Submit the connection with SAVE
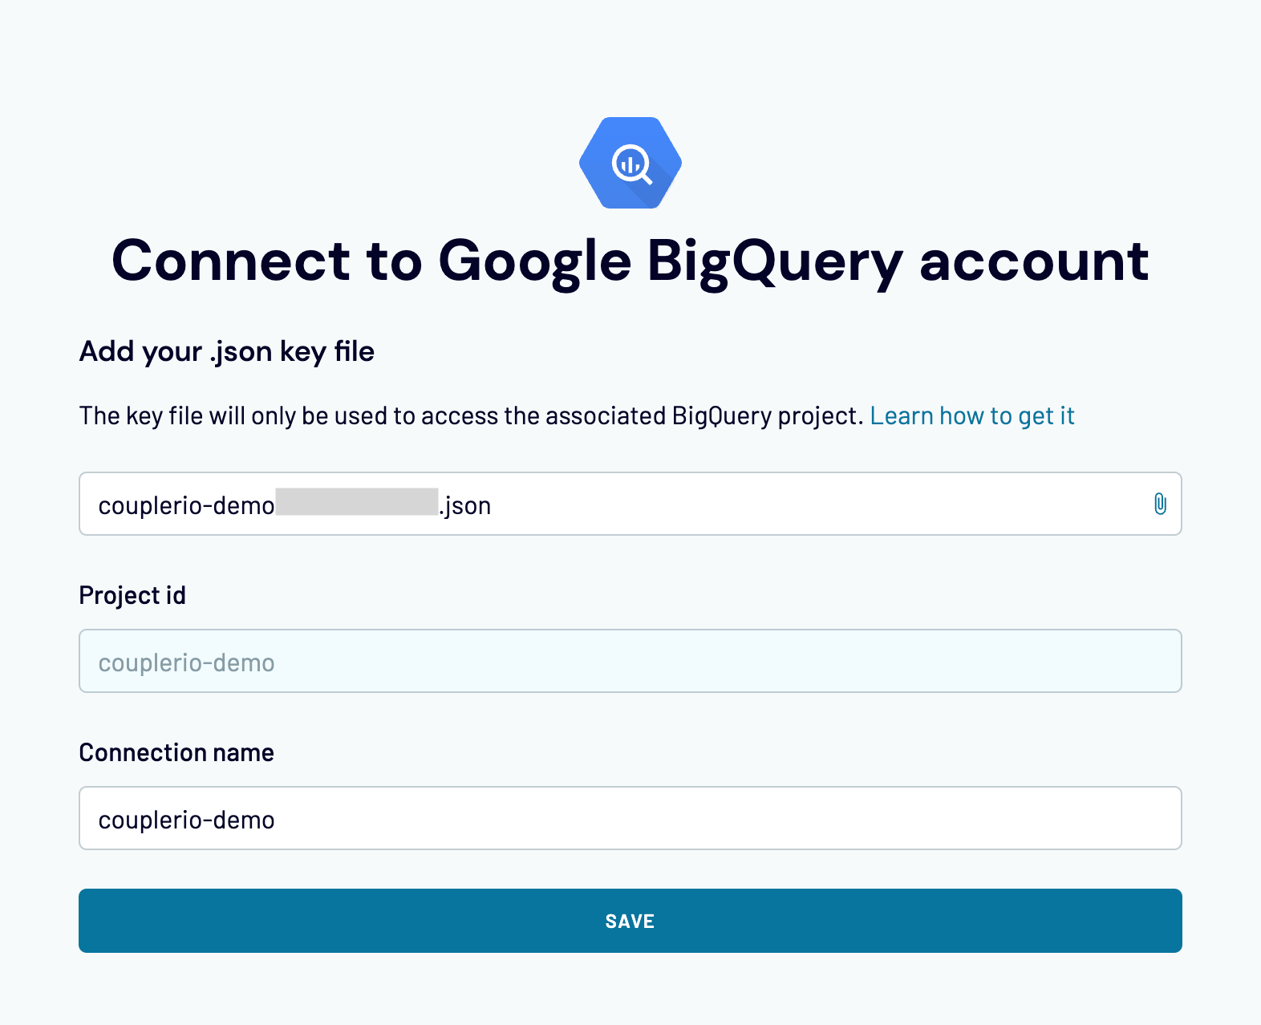The width and height of the screenshot is (1261, 1025). click(x=630, y=921)
